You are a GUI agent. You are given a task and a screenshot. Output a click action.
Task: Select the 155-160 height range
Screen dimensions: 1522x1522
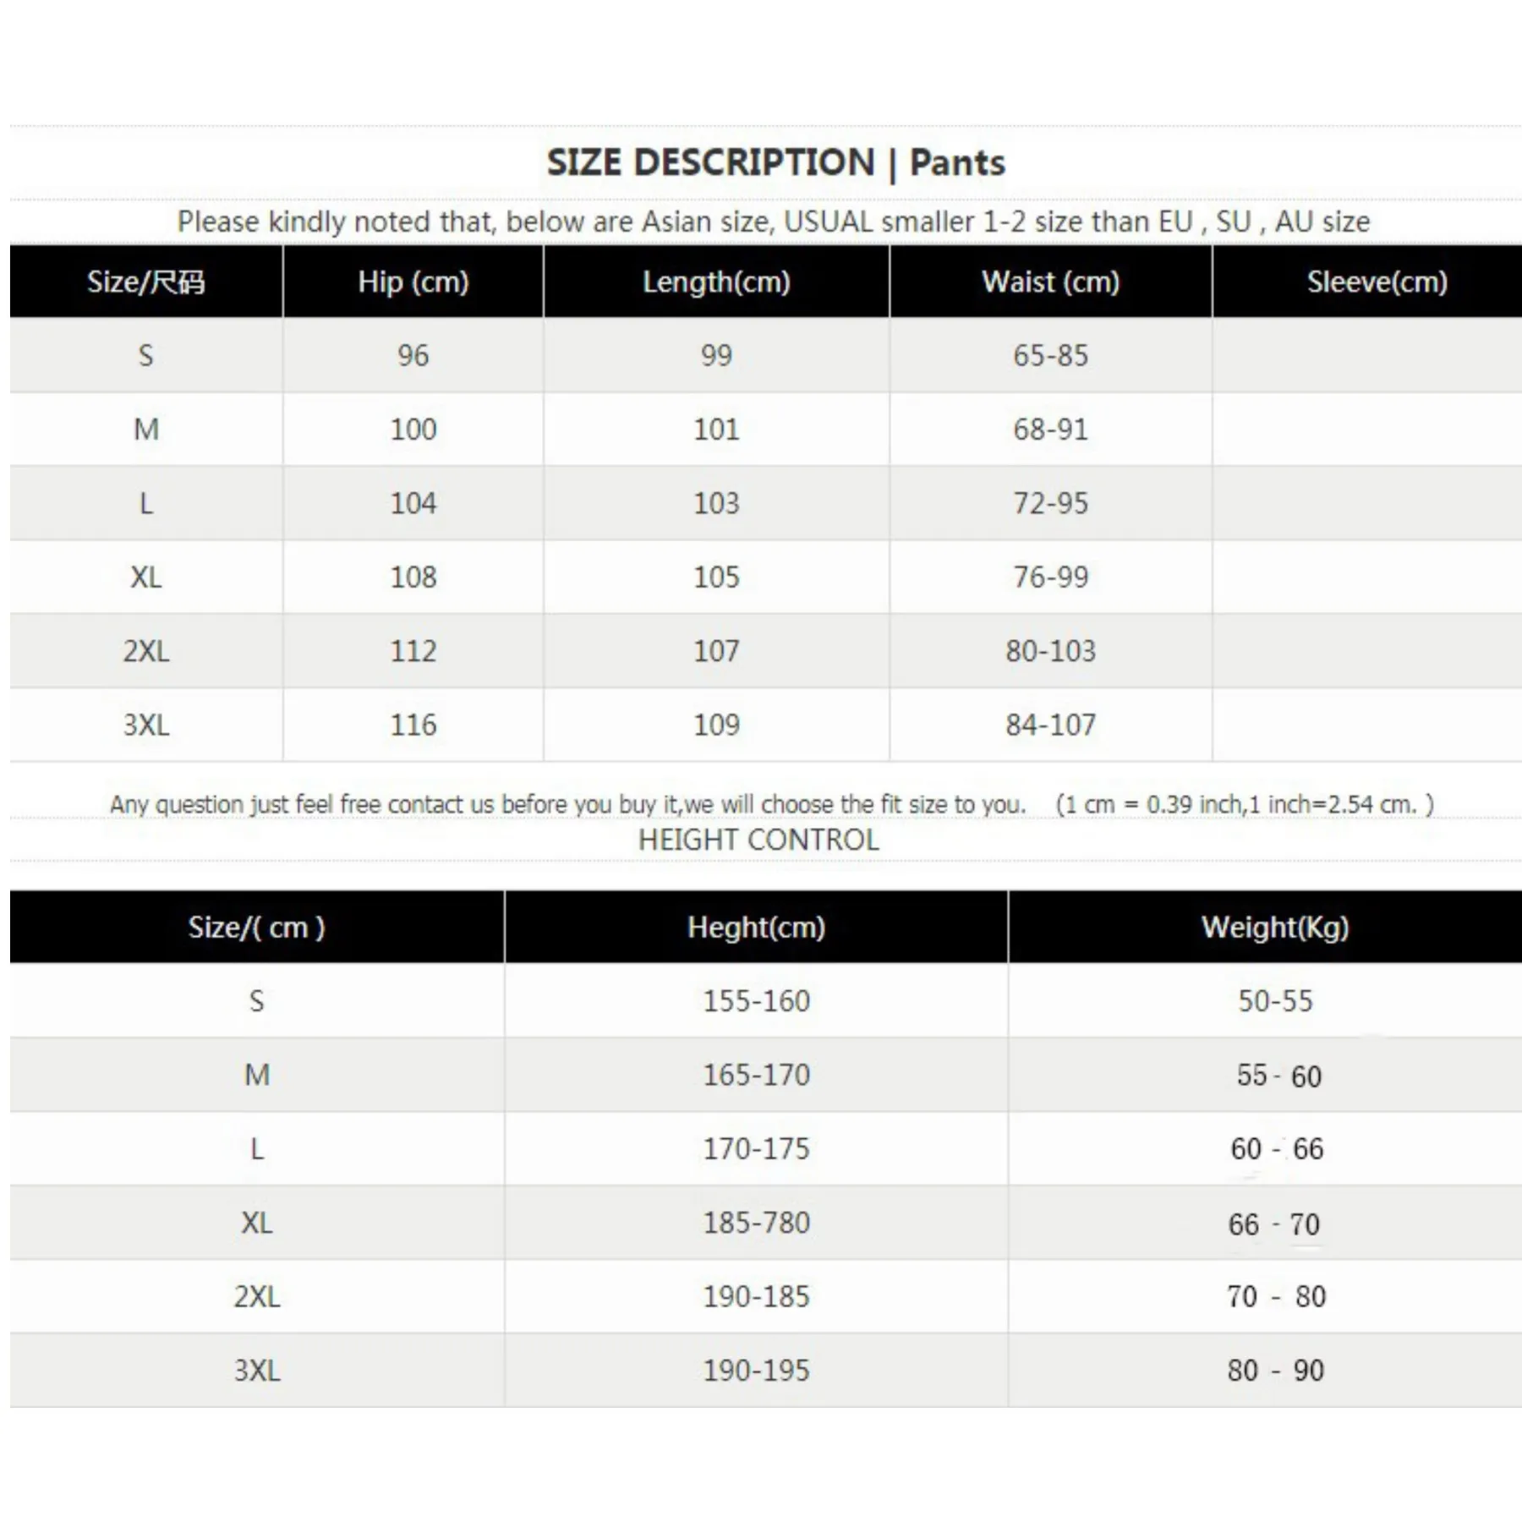coord(756,1001)
